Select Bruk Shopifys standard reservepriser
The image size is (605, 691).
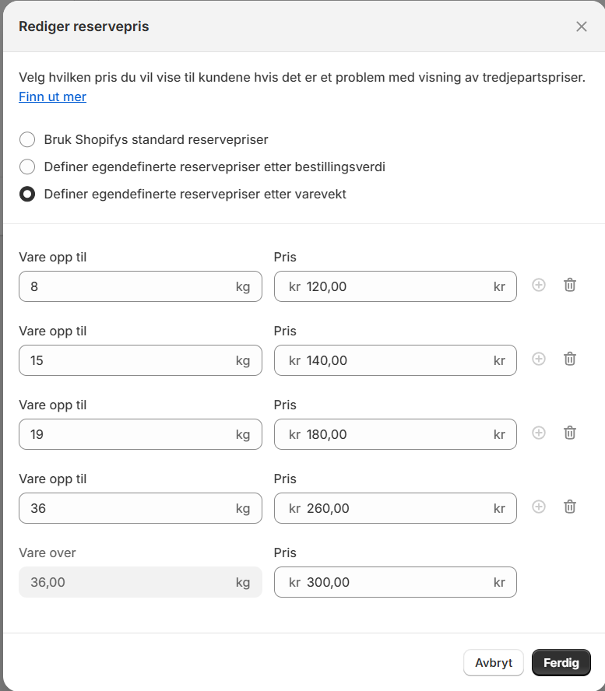coord(27,139)
